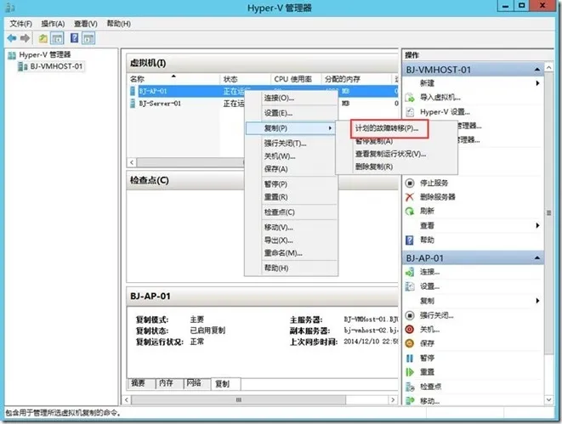Click the red 关机 shutdown icon

tap(410, 330)
